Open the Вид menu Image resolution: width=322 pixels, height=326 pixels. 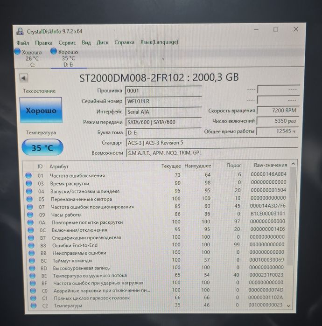[x=86, y=42]
